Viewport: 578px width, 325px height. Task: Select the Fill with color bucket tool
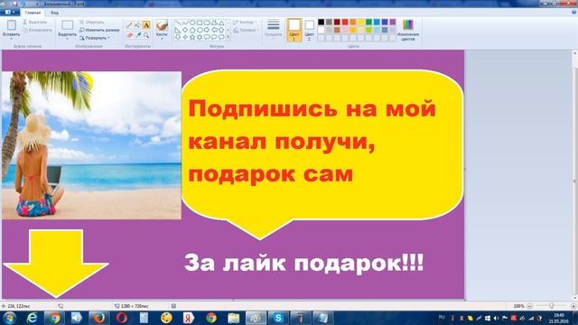click(137, 25)
